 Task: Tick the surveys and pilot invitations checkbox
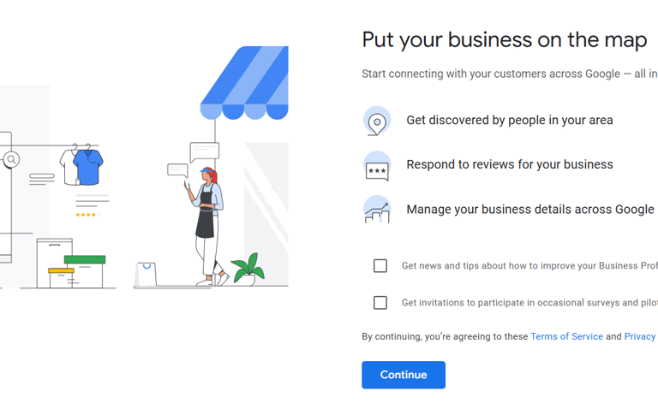coord(380,302)
